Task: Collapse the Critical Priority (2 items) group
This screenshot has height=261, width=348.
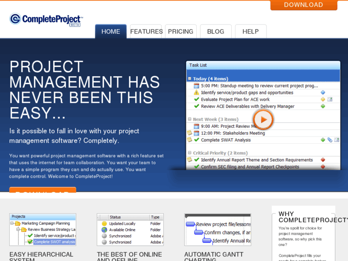Action: pyautogui.click(x=190, y=153)
